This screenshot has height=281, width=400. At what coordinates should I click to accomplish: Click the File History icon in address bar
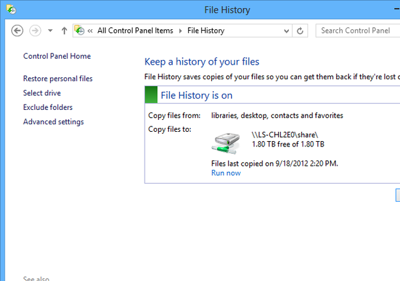[x=79, y=31]
